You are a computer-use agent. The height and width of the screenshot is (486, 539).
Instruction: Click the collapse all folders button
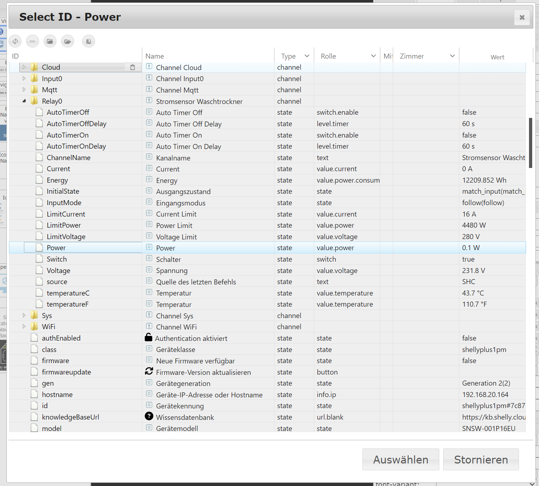[x=50, y=41]
